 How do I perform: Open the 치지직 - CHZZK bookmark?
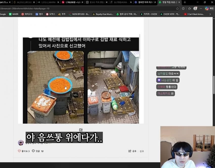tap(149, 14)
